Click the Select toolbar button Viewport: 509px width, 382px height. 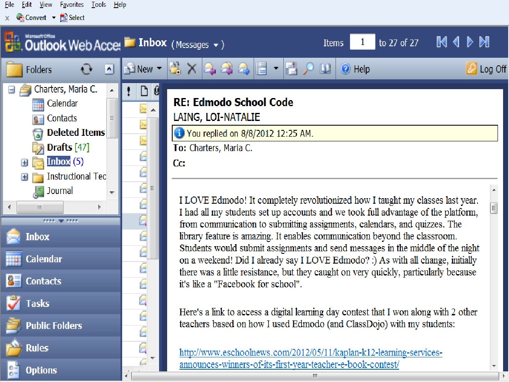pyautogui.click(x=73, y=17)
